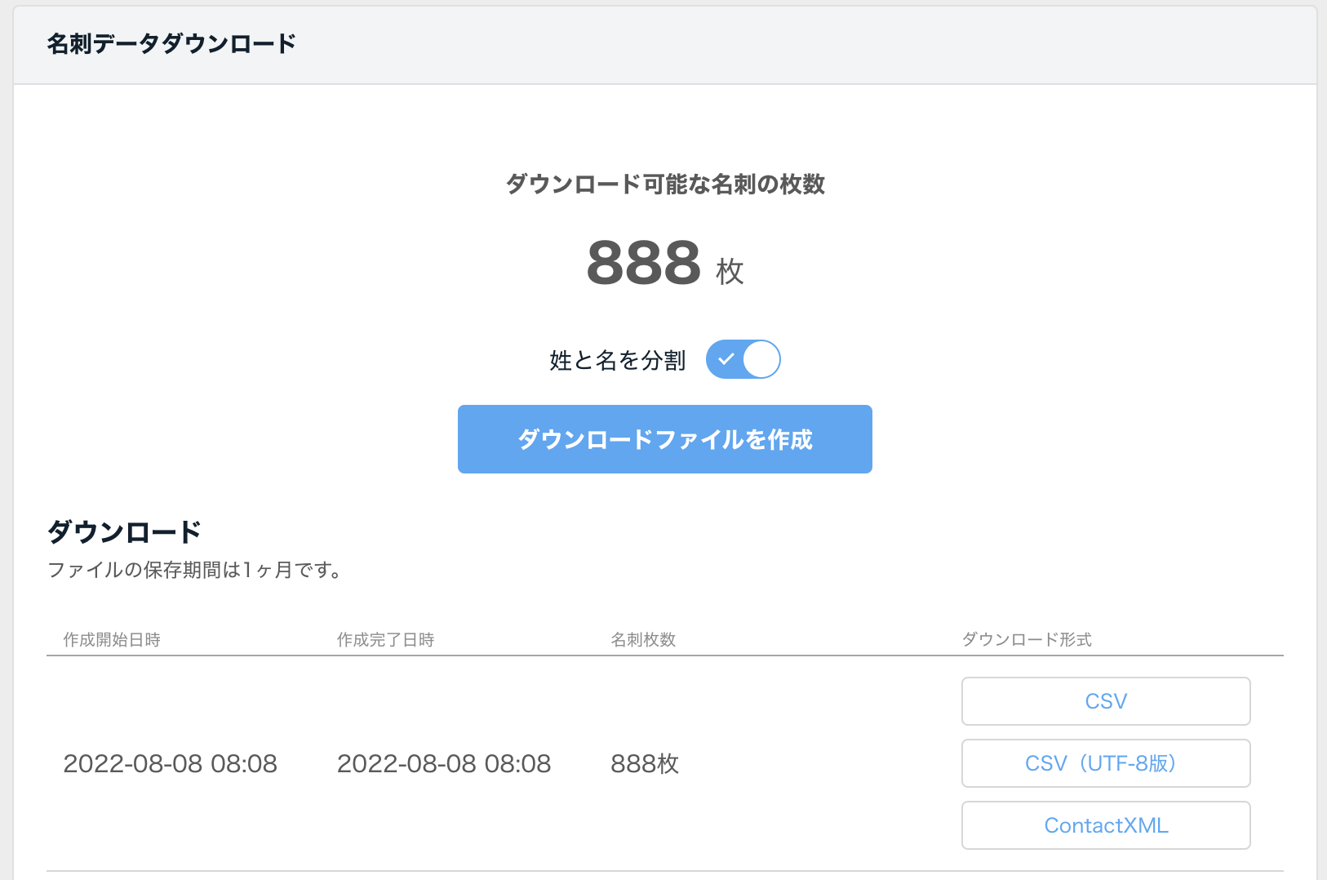Image resolution: width=1327 pixels, height=880 pixels.
Task: Click the 作成完了日時 column header
Action: point(385,640)
